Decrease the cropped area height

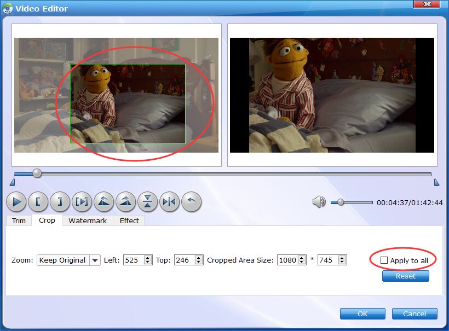(342, 263)
